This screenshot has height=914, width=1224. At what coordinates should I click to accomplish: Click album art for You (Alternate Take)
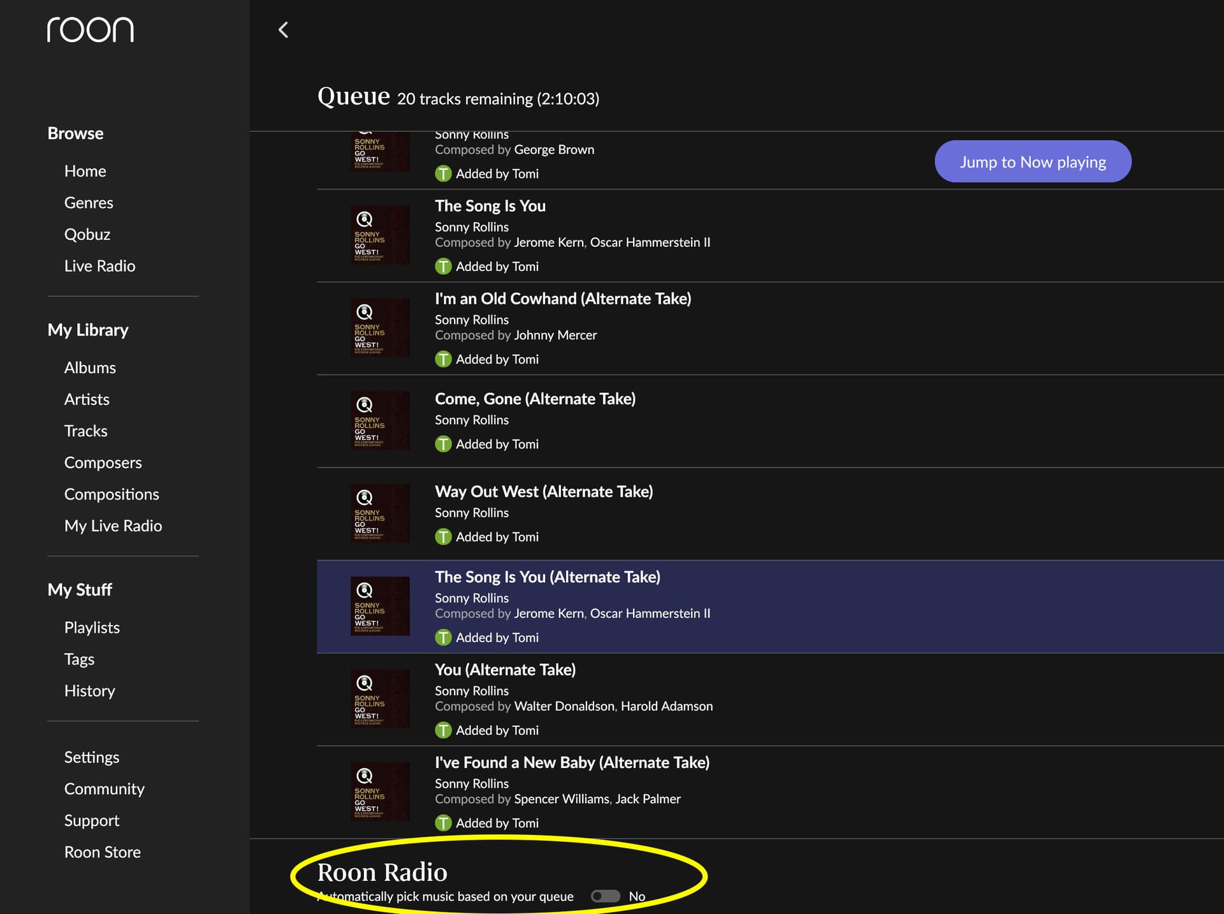coord(380,699)
